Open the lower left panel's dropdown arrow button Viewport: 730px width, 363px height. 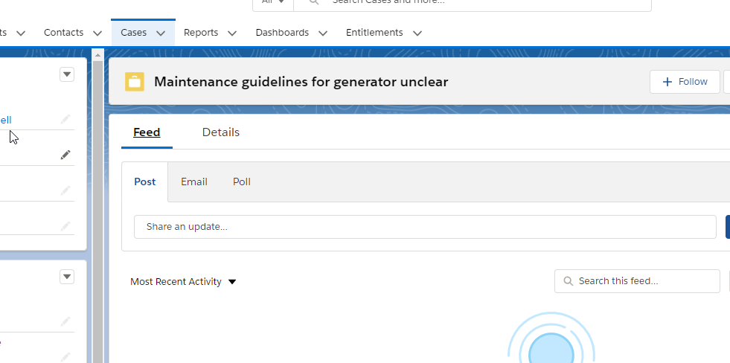click(x=67, y=277)
